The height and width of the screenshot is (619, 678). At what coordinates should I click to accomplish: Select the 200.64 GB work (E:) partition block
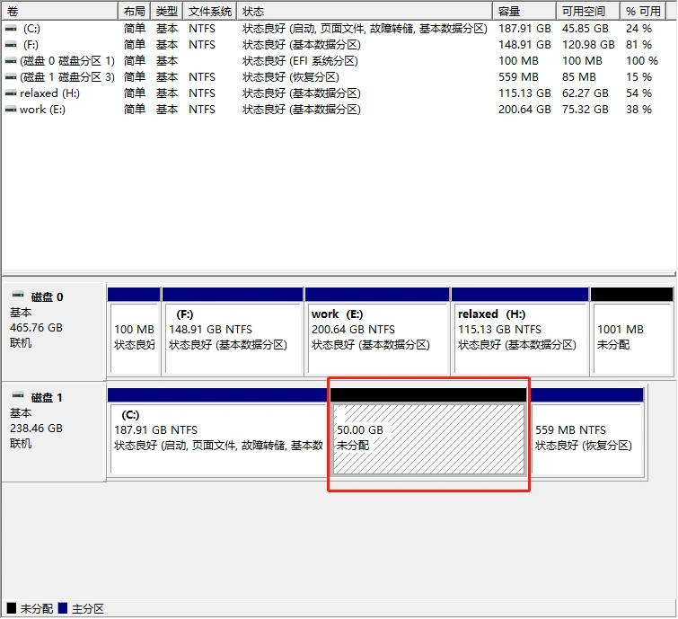pyautogui.click(x=376, y=337)
